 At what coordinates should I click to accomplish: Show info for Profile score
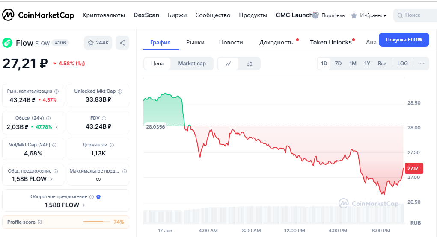(40, 222)
